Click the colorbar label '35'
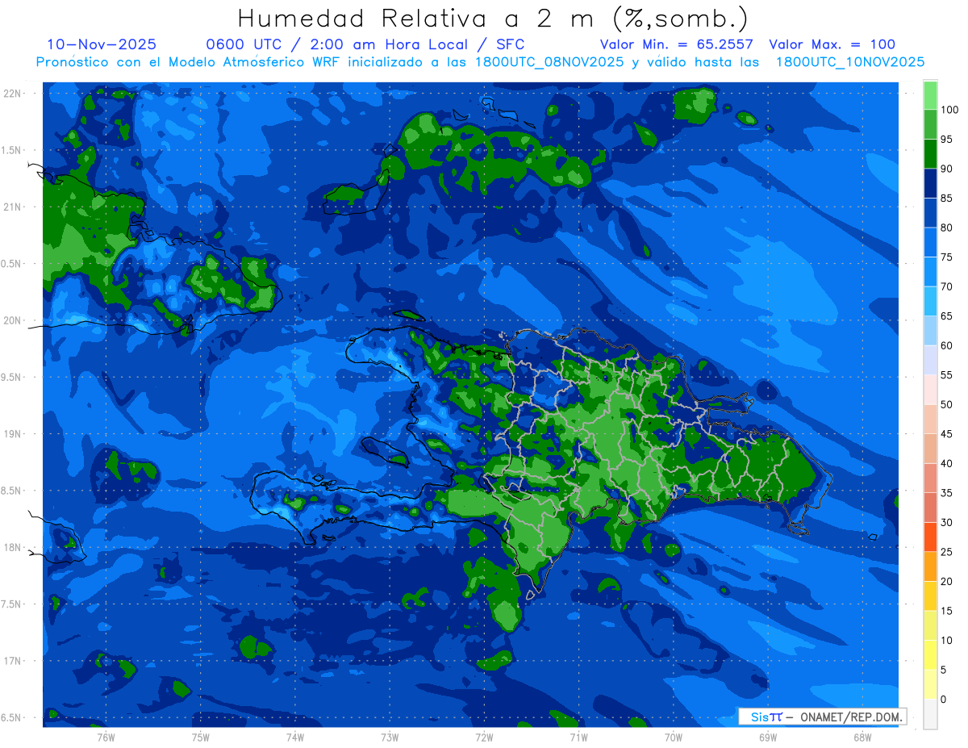968x748 pixels. (x=946, y=493)
